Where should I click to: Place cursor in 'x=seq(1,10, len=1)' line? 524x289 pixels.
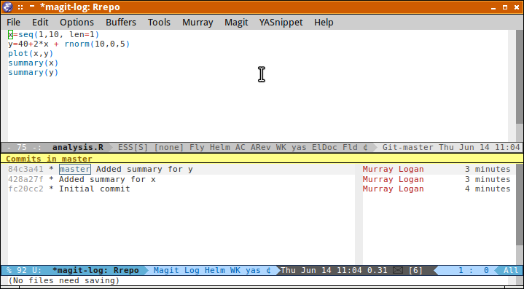tap(53, 34)
